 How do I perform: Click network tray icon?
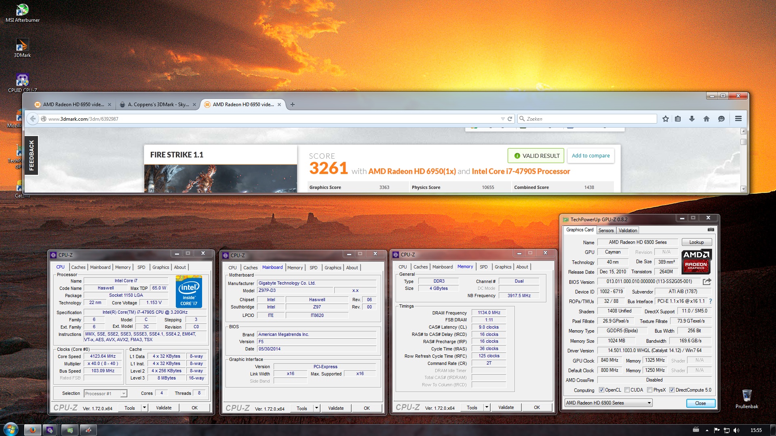(x=726, y=430)
